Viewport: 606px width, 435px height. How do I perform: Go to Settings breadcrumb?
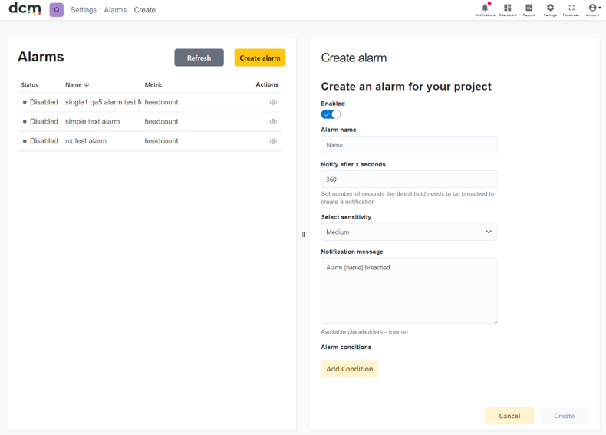pyautogui.click(x=84, y=10)
